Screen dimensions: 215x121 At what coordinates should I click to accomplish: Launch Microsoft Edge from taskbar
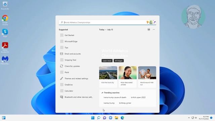(x=122, y=118)
